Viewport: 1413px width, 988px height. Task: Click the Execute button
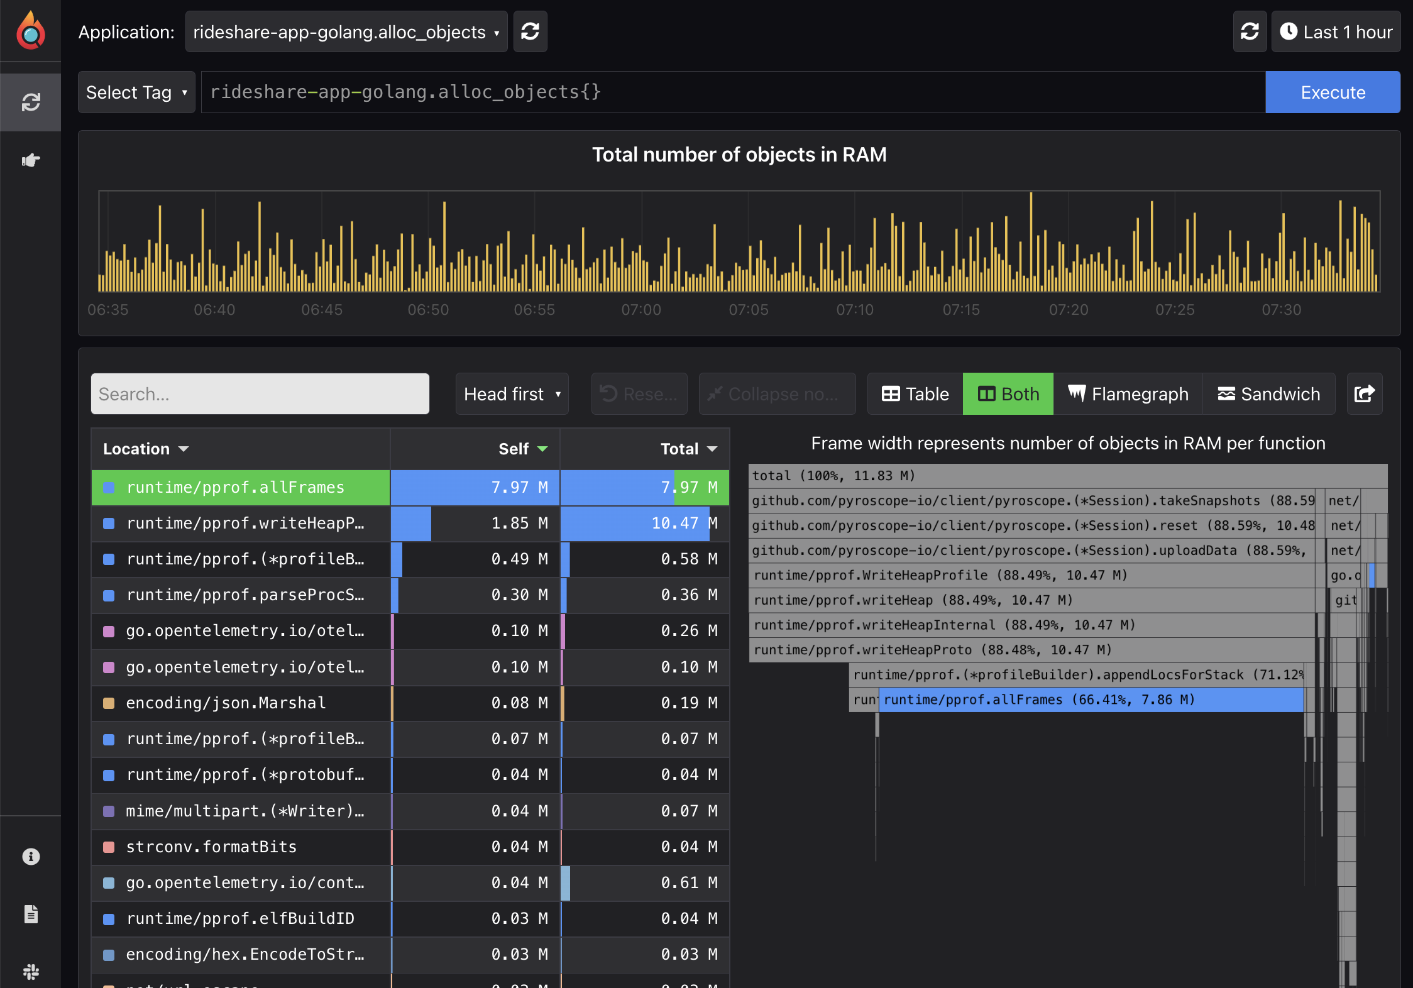pyautogui.click(x=1333, y=92)
